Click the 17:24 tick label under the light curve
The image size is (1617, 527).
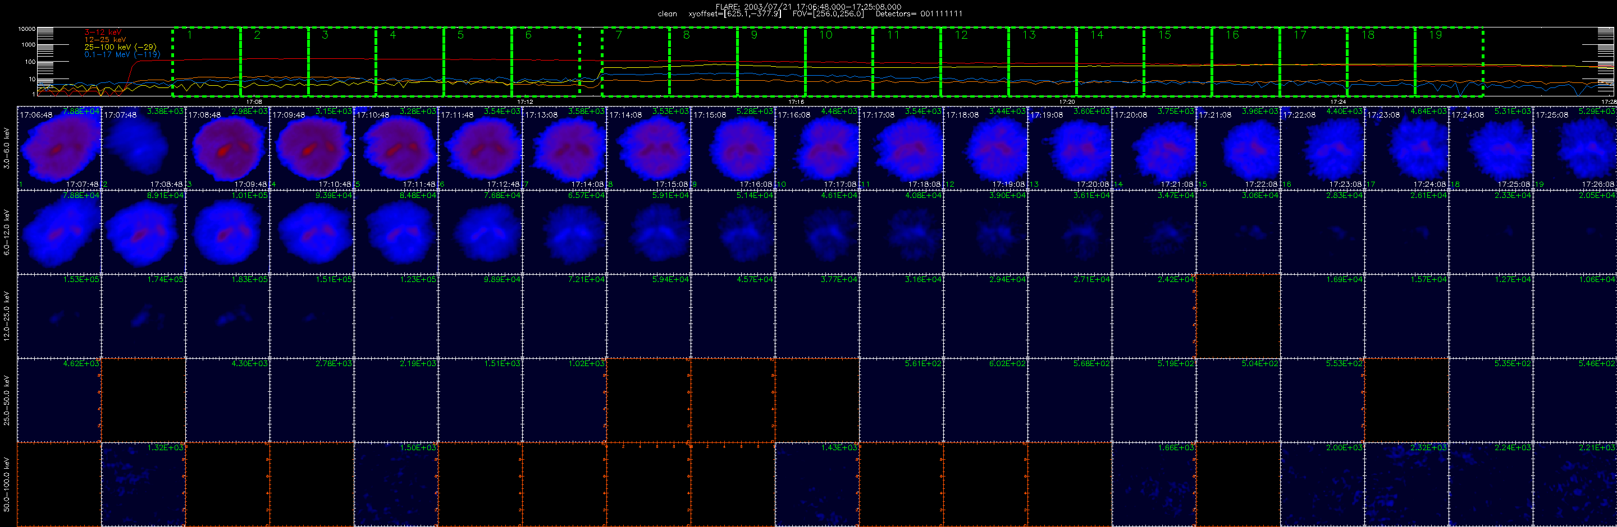point(1339,101)
